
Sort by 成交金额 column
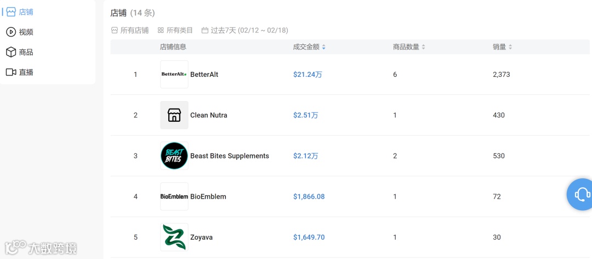[309, 47]
